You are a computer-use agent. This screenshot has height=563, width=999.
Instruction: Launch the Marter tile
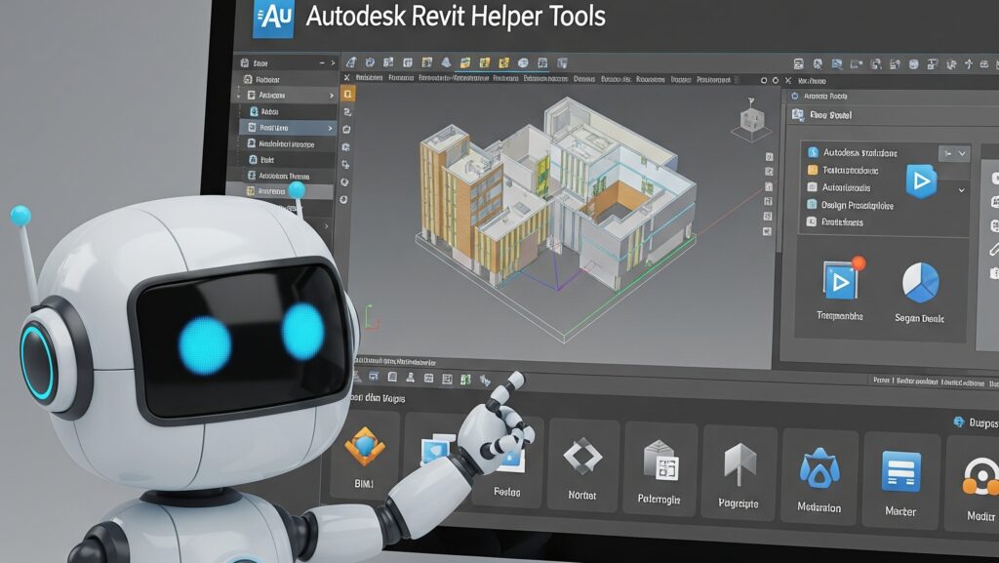[900, 479]
